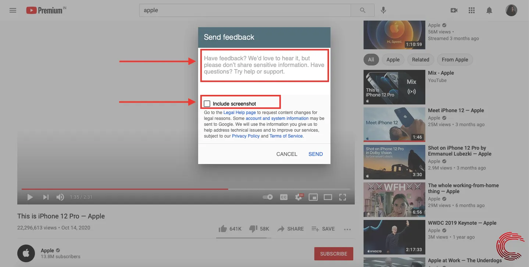Image resolution: width=529 pixels, height=267 pixels.
Task: Open the Apple channel avatar
Action: click(26, 253)
